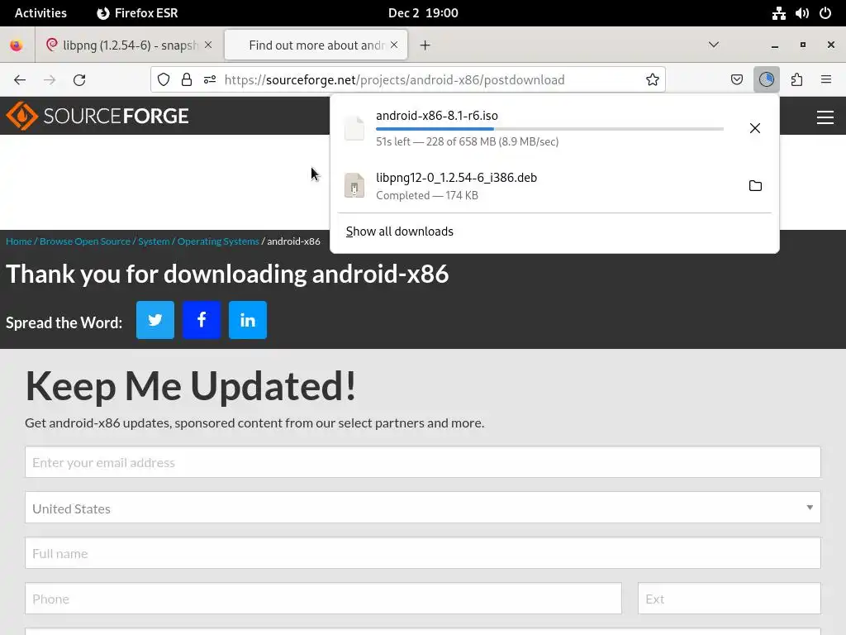This screenshot has width=846, height=635.
Task: Open the Operating Systems breadcrumb link
Action: pyautogui.click(x=218, y=241)
